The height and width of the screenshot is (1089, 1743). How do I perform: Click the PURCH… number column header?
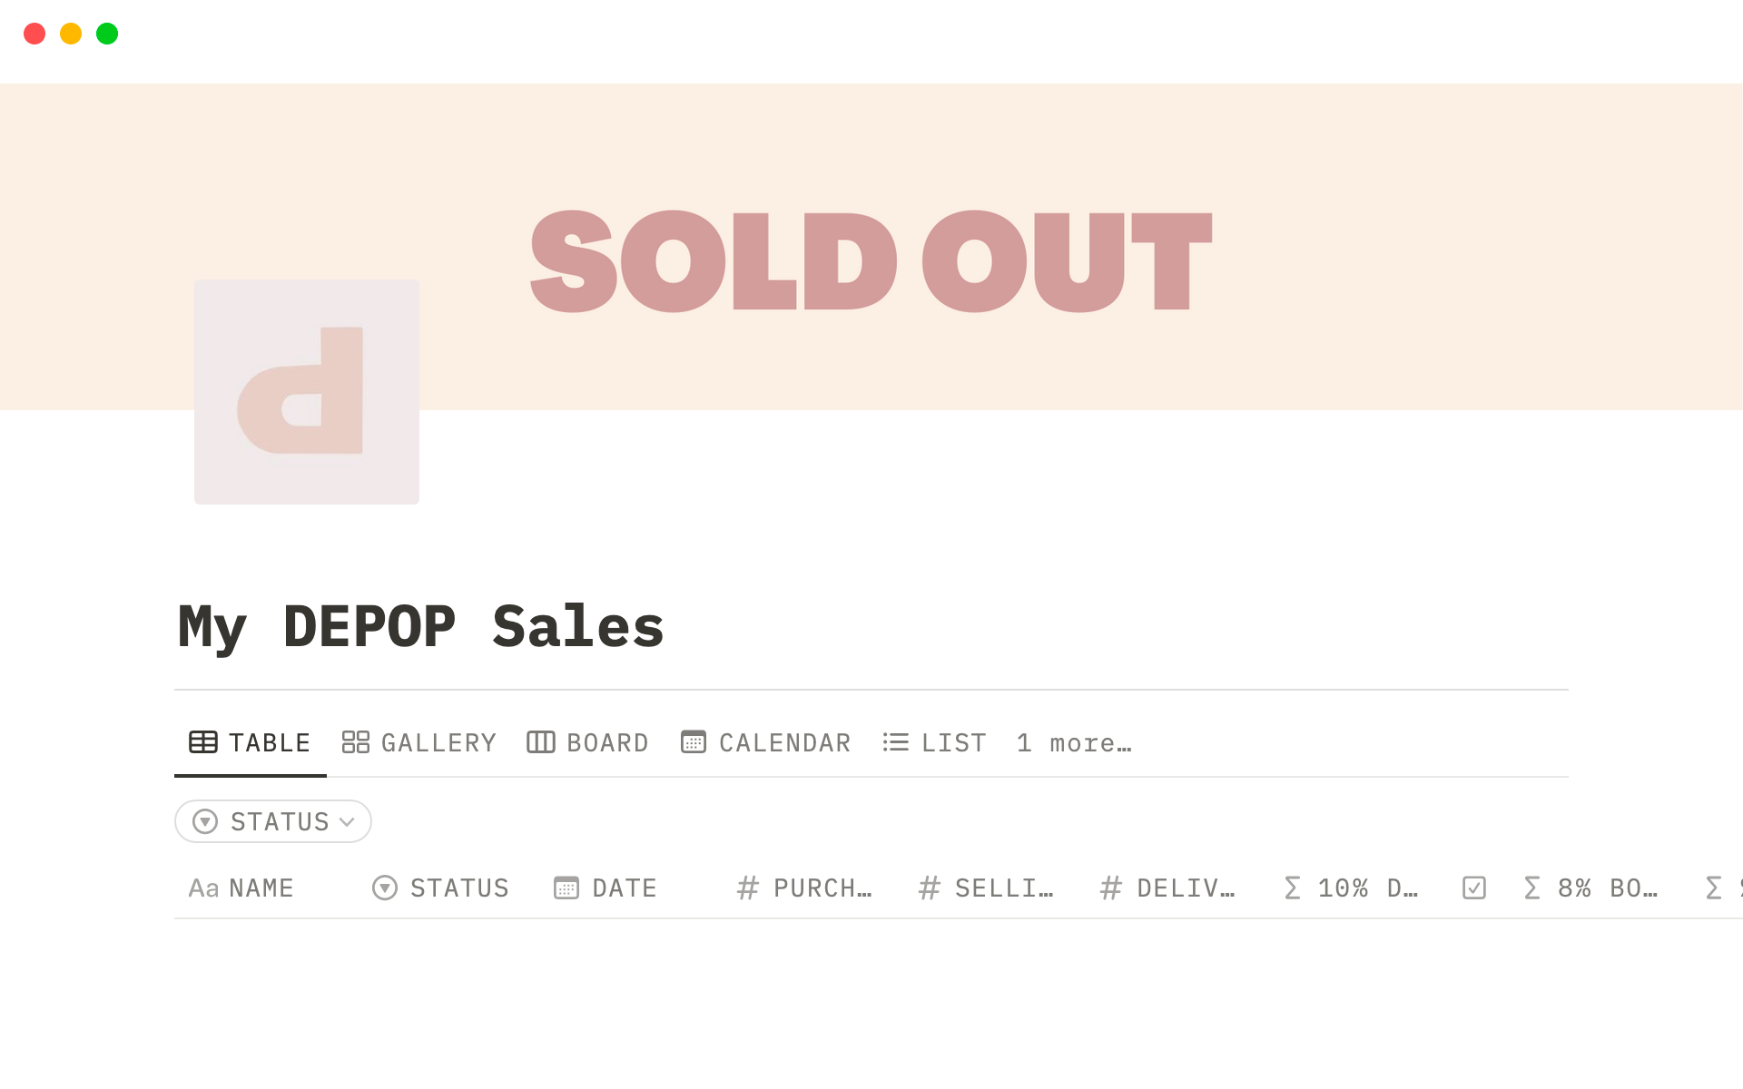click(822, 888)
